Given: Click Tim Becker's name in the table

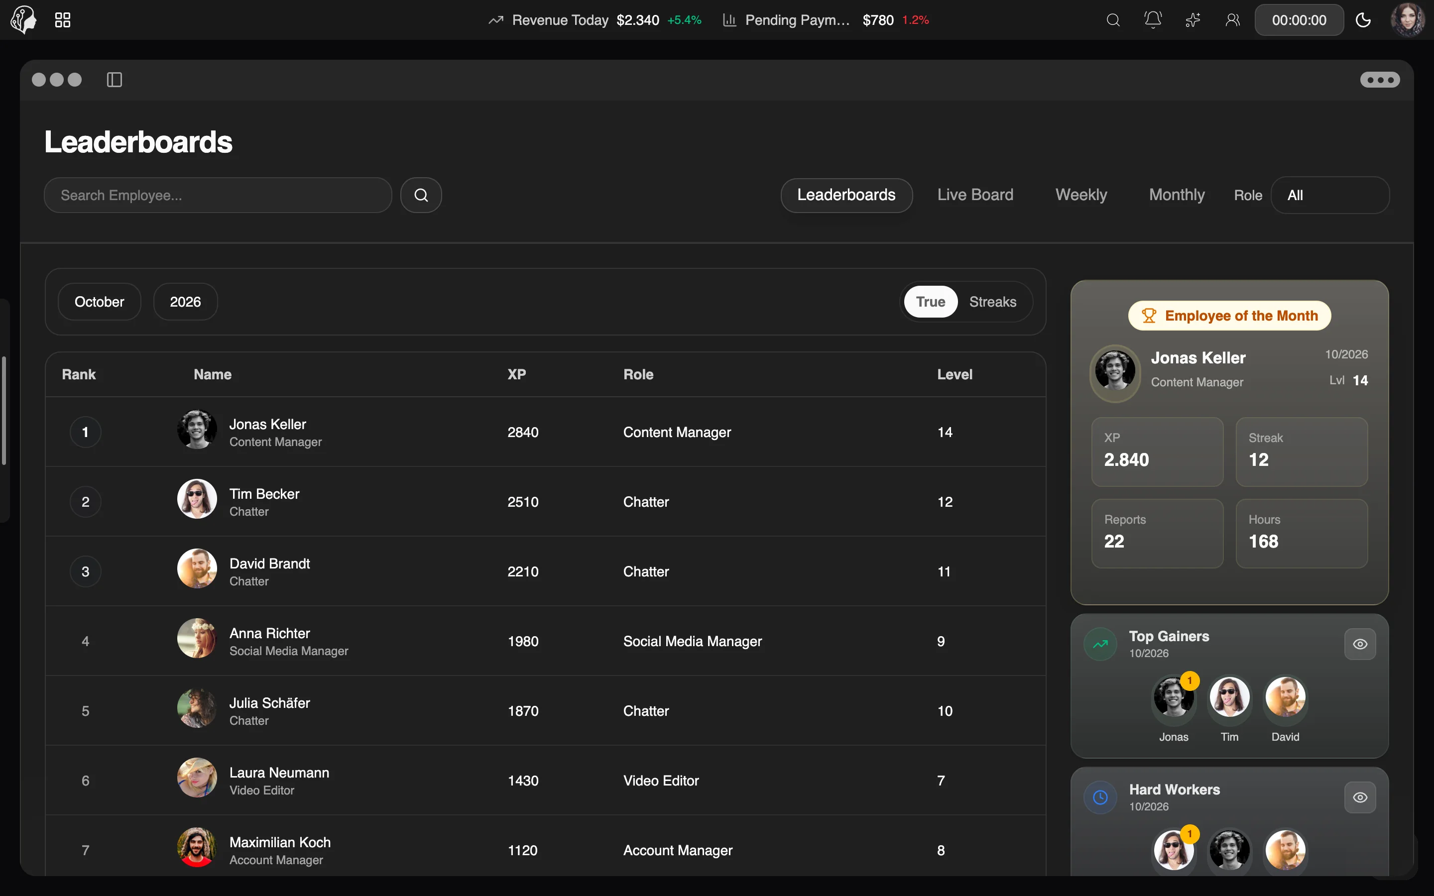Looking at the screenshot, I should point(264,494).
